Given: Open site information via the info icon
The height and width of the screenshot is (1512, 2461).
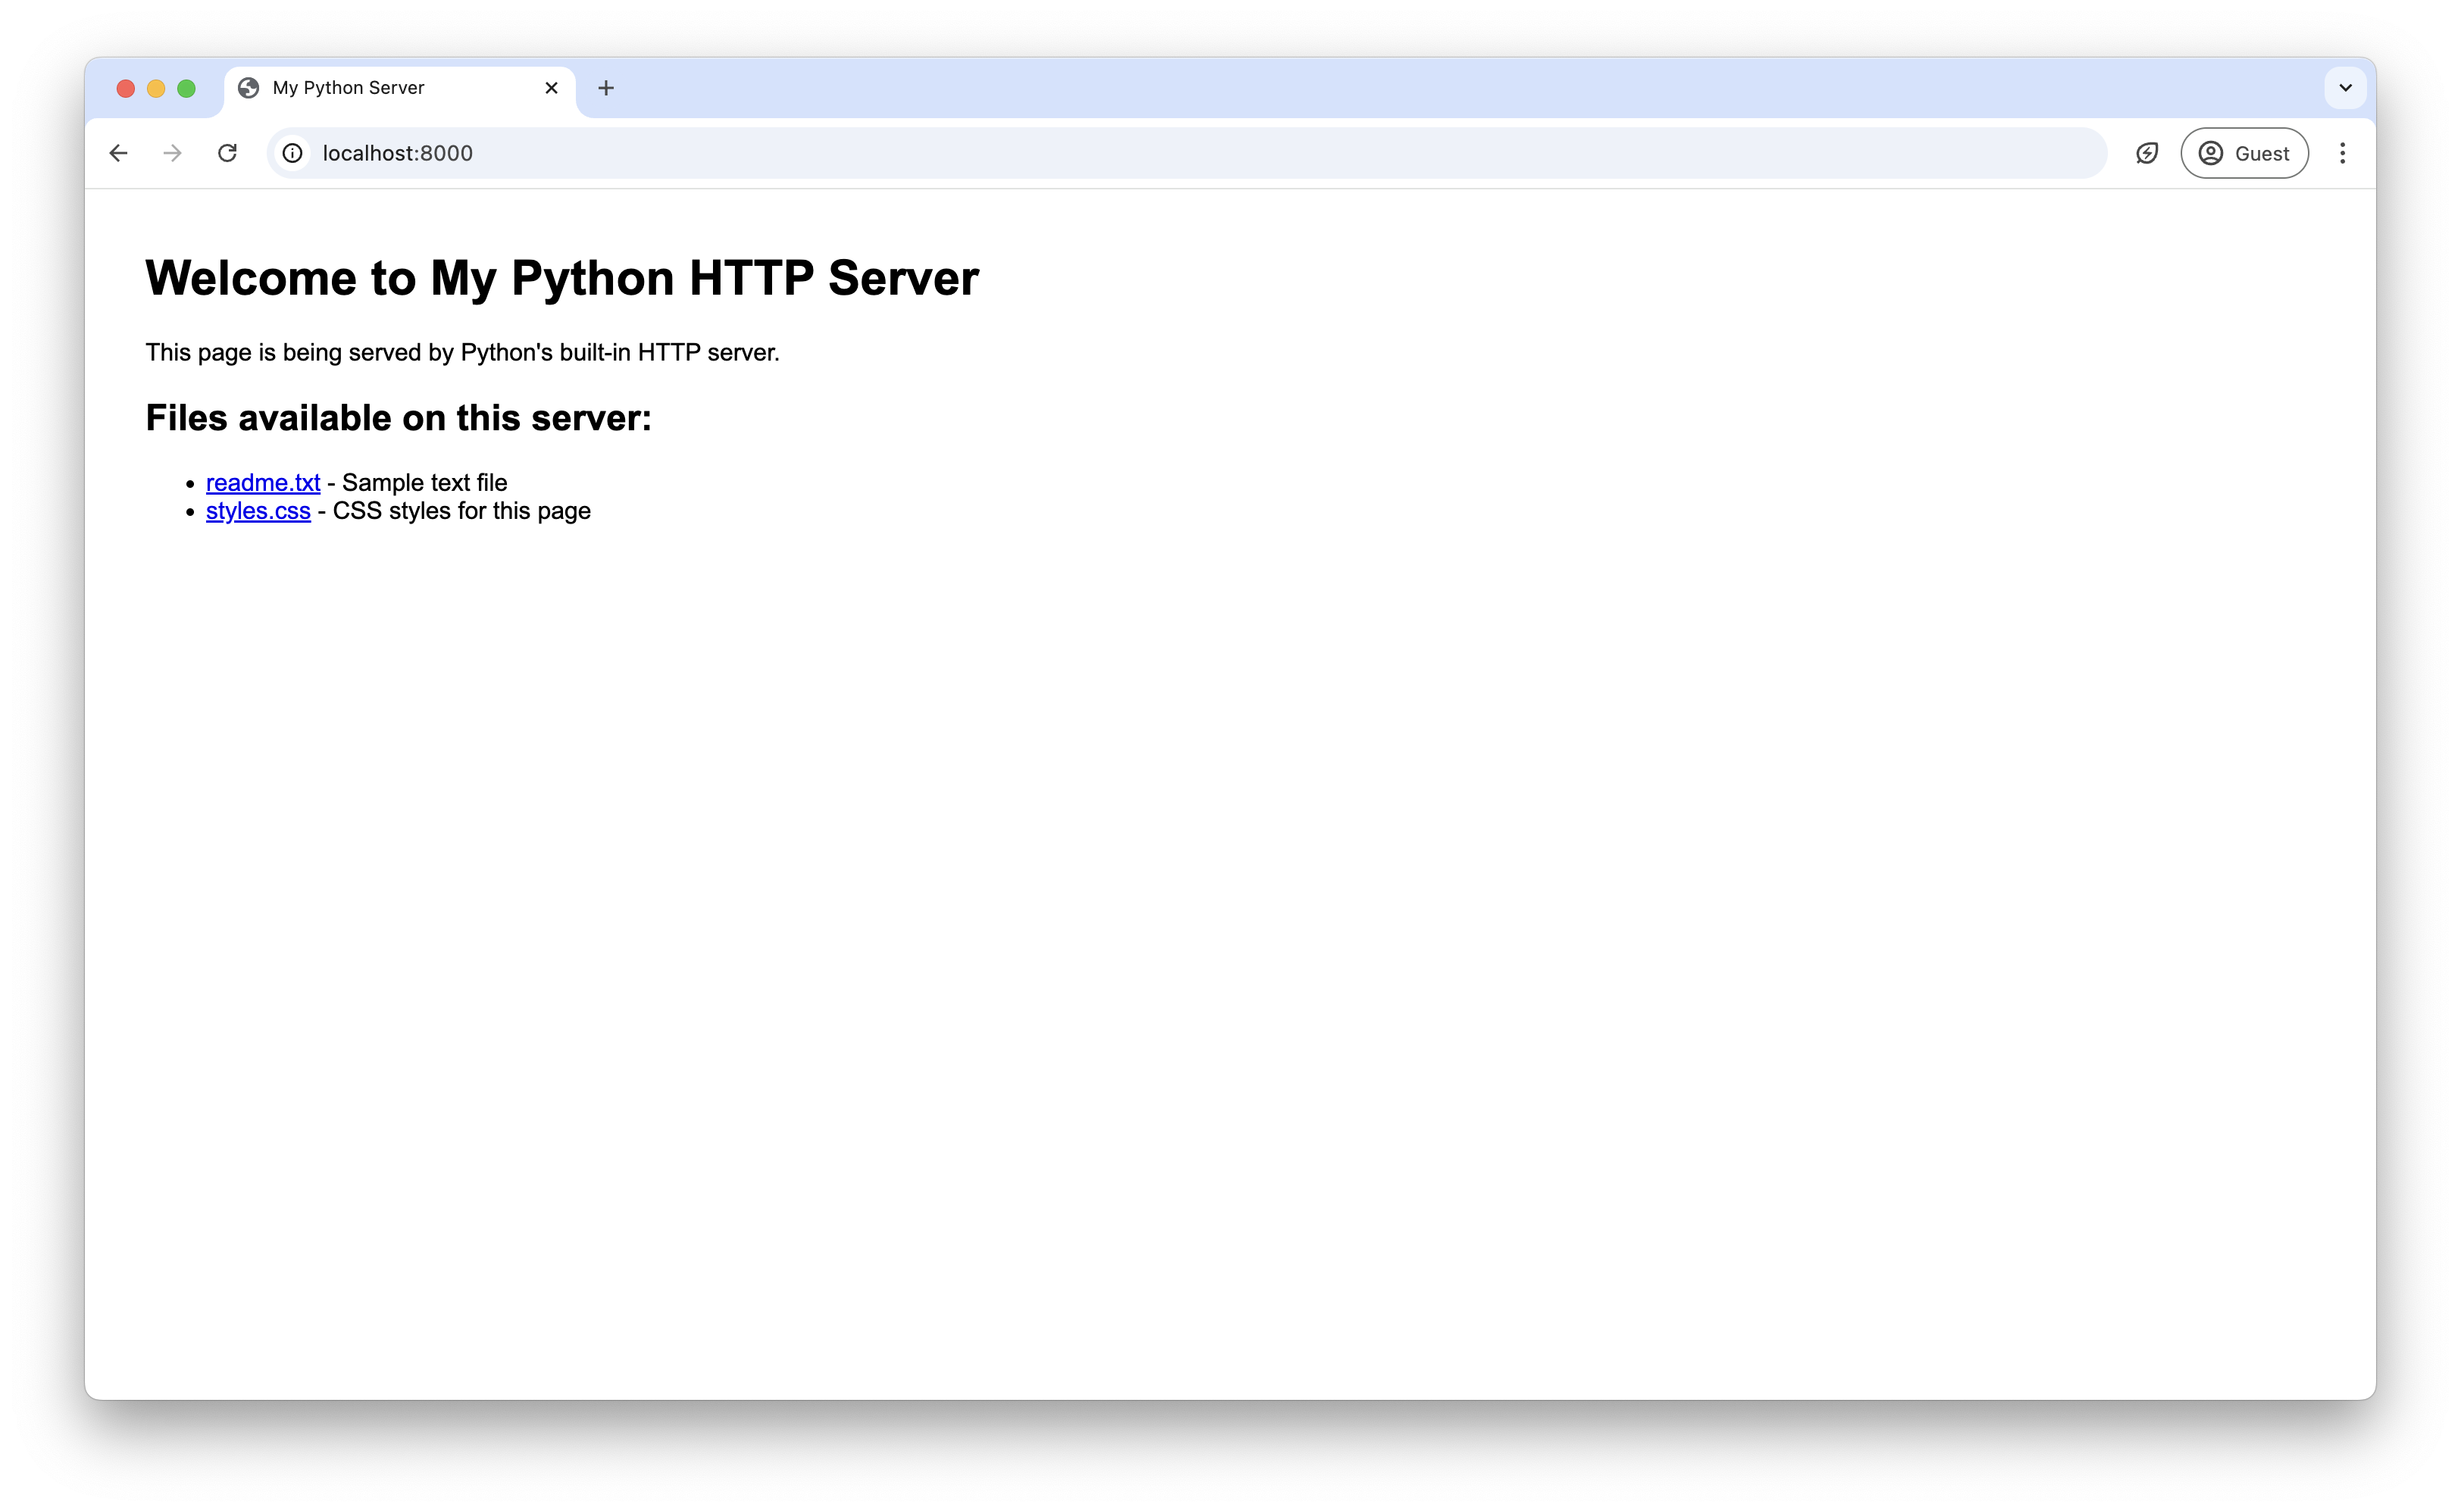Looking at the screenshot, I should click(x=292, y=153).
